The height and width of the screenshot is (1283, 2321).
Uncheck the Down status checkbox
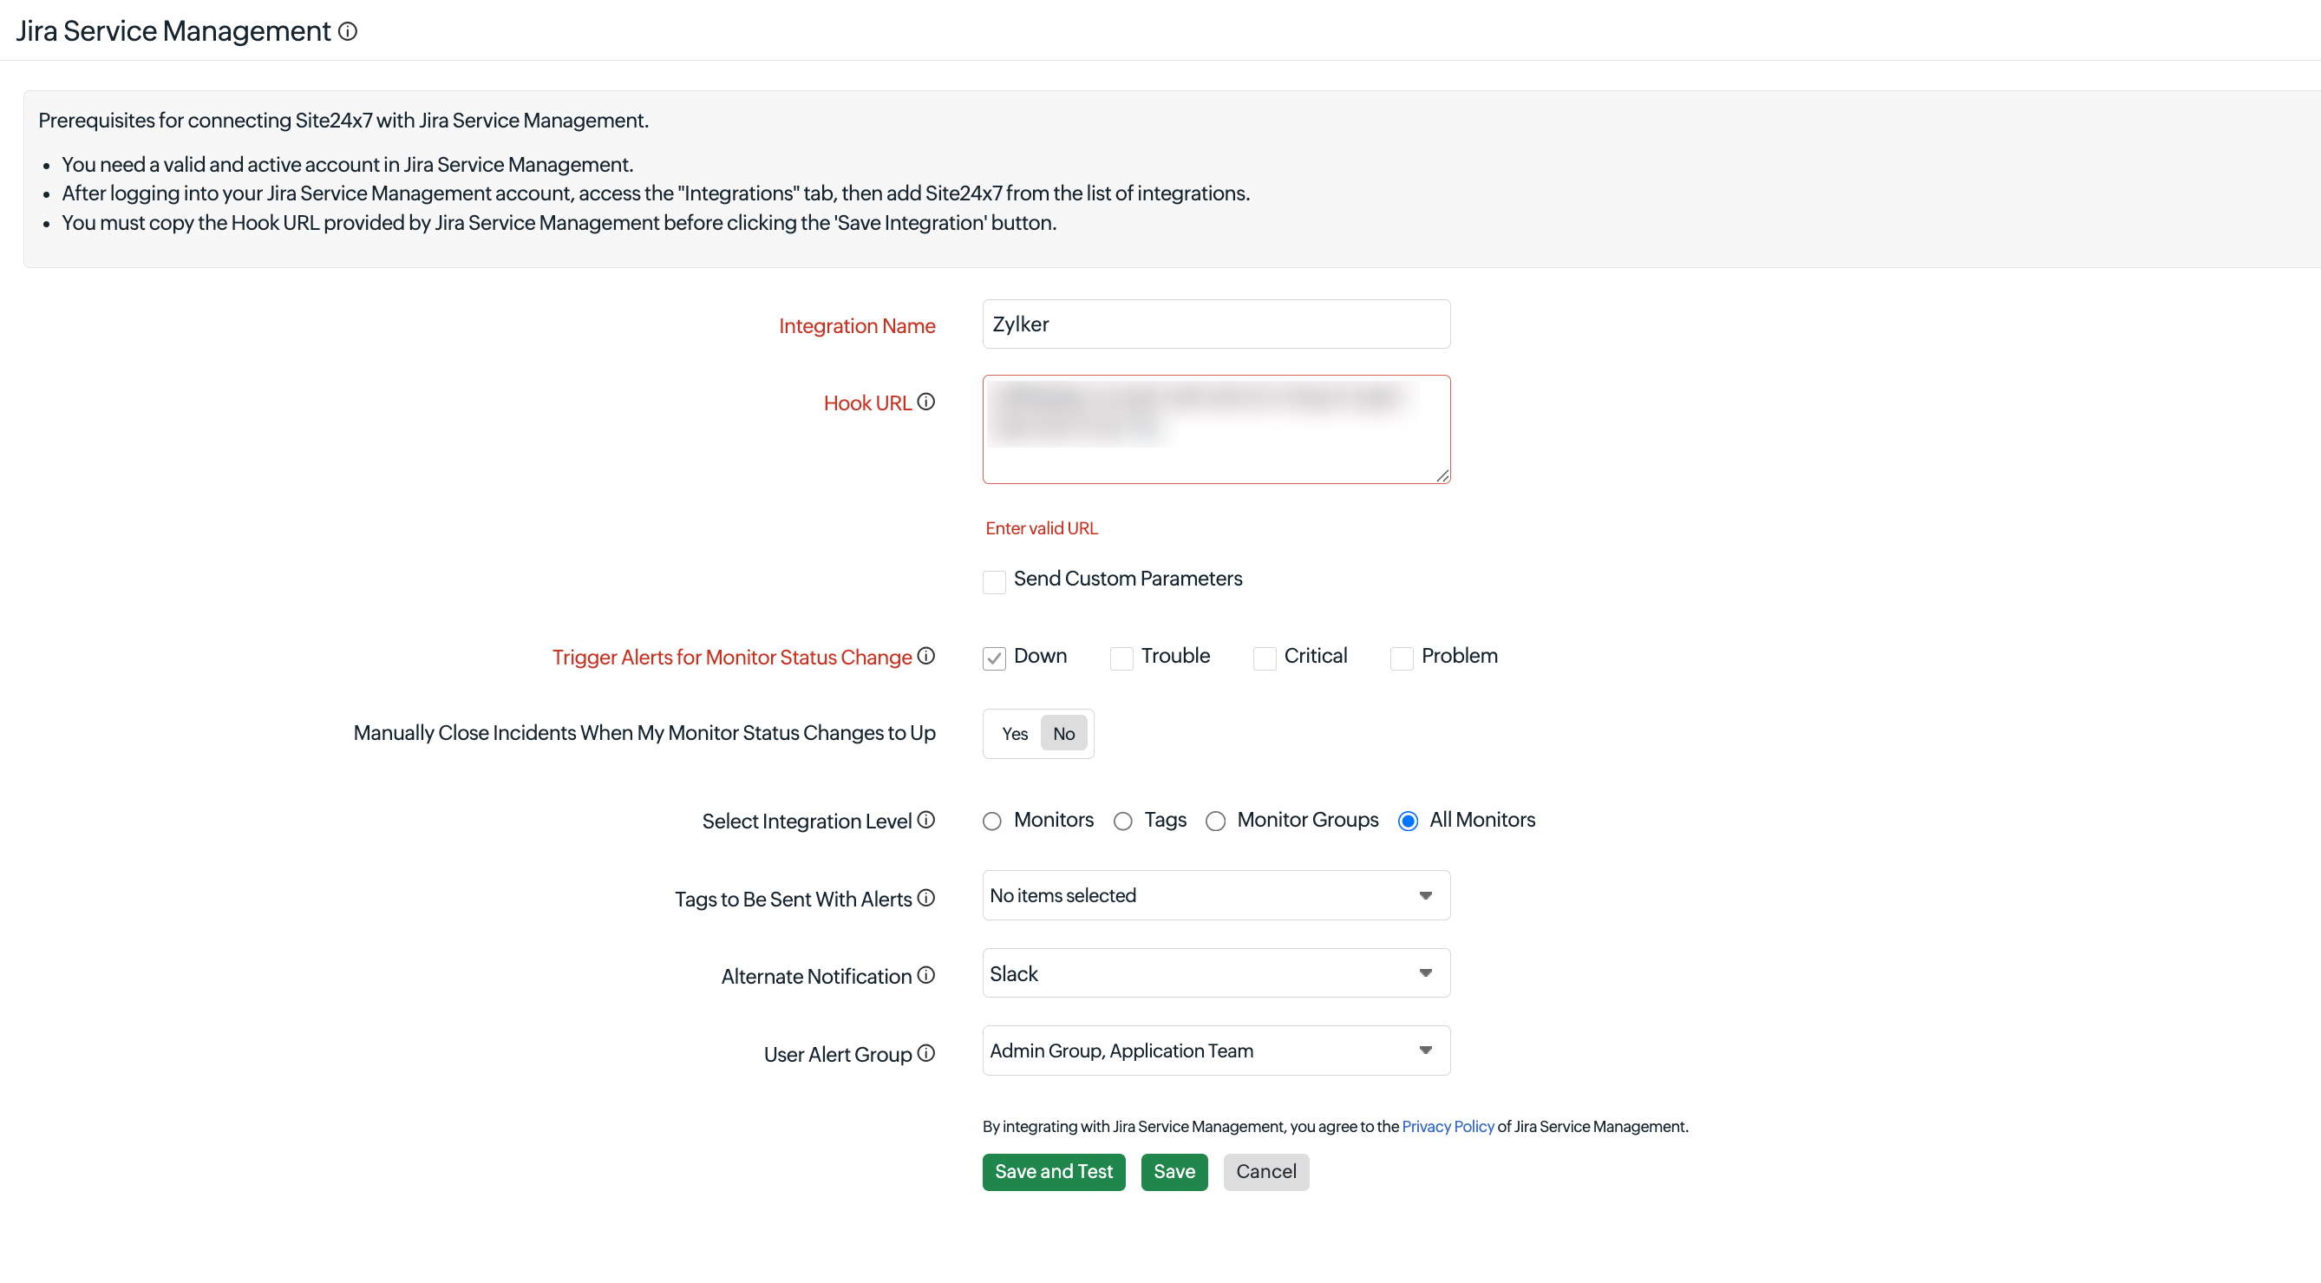[994, 658]
